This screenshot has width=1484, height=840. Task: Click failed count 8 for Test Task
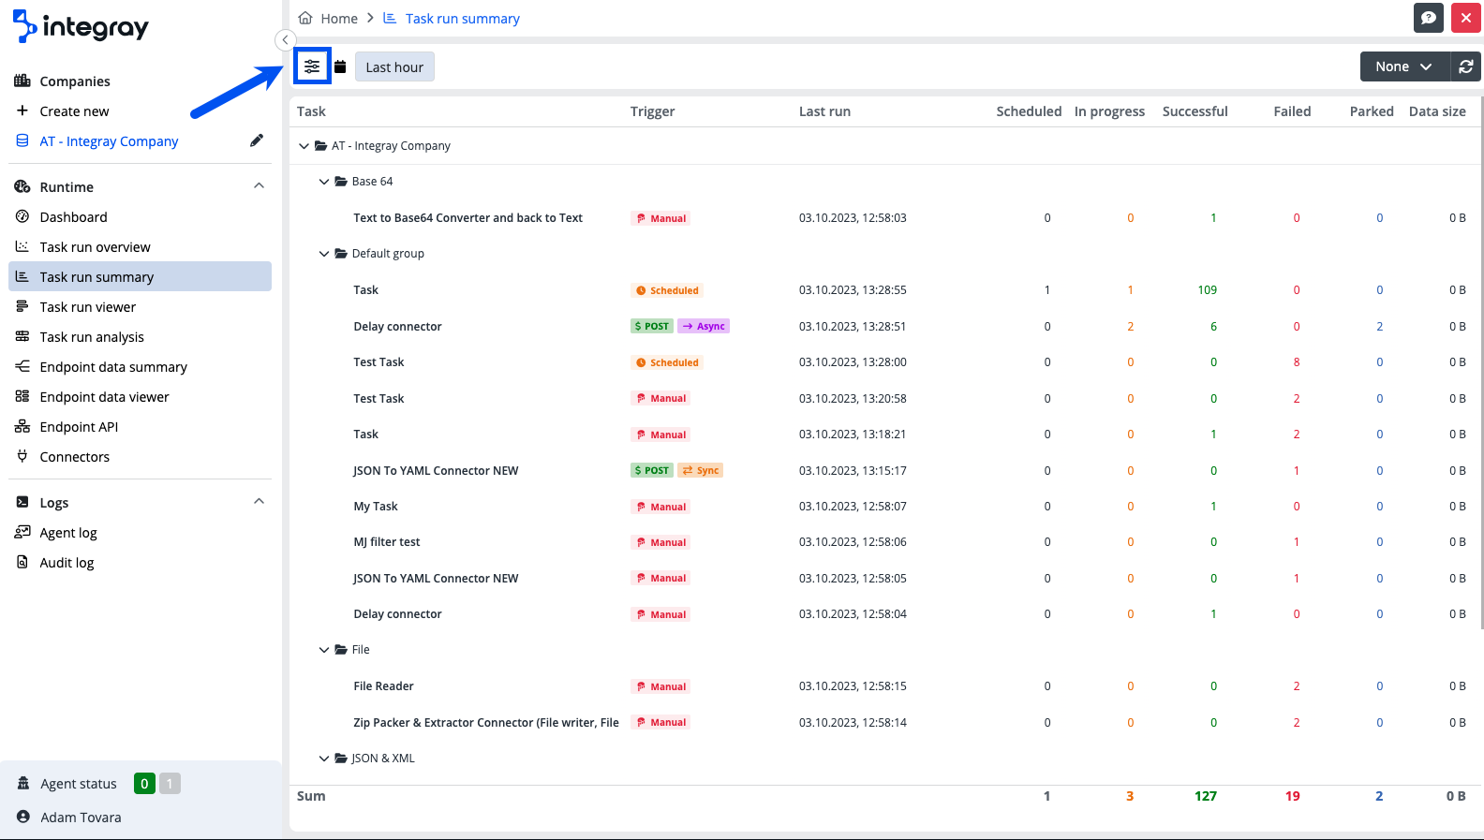click(1297, 362)
